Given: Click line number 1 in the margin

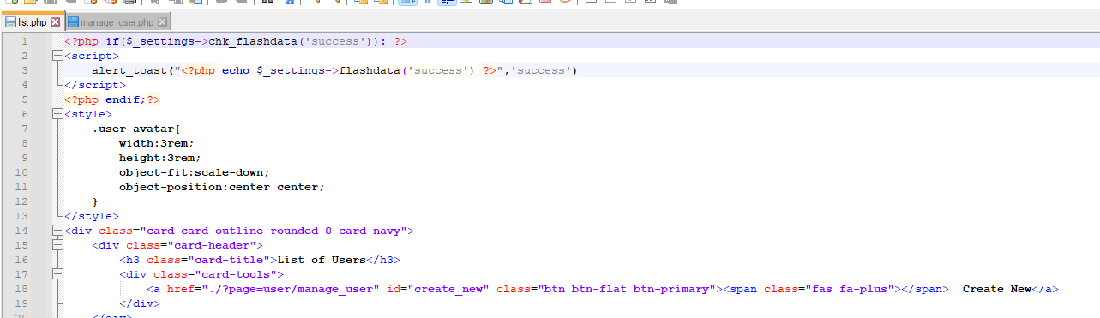Looking at the screenshot, I should coord(24,41).
